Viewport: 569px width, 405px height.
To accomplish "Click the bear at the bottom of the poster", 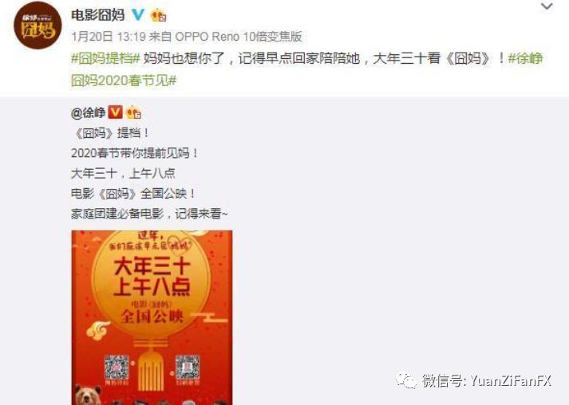I will pos(86,395).
